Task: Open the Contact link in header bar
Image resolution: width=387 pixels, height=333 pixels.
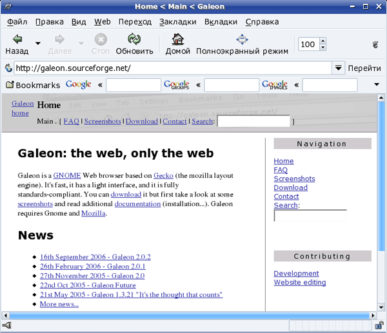Action: 175,121
